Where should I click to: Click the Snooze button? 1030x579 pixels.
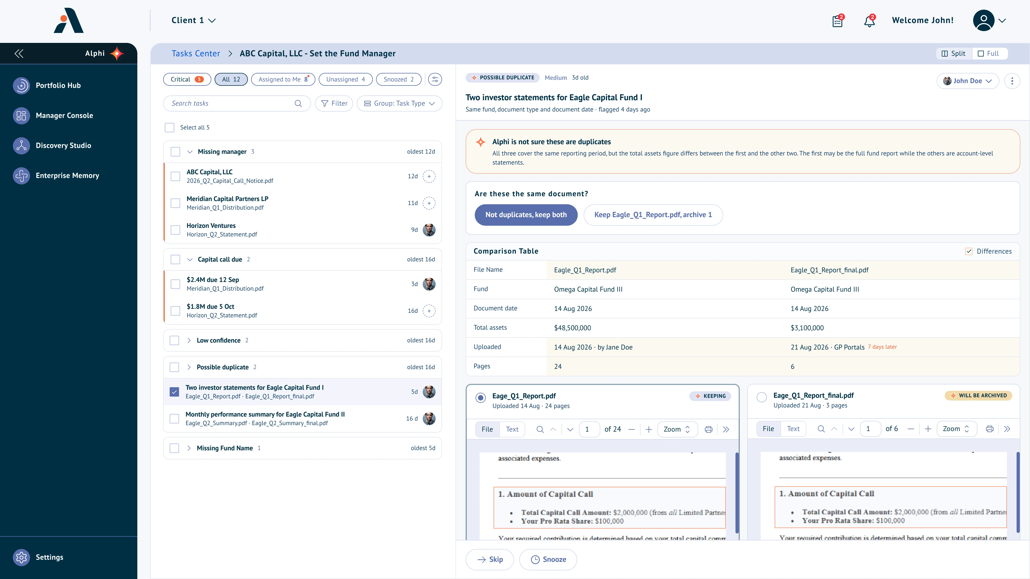[548, 559]
